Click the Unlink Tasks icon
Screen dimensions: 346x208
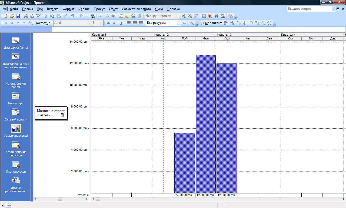point(107,16)
